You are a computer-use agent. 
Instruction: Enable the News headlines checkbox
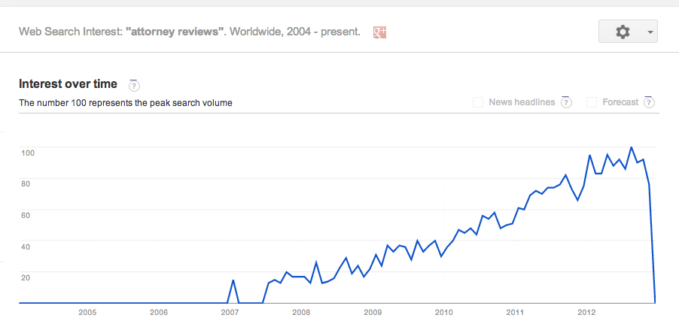[x=478, y=102]
